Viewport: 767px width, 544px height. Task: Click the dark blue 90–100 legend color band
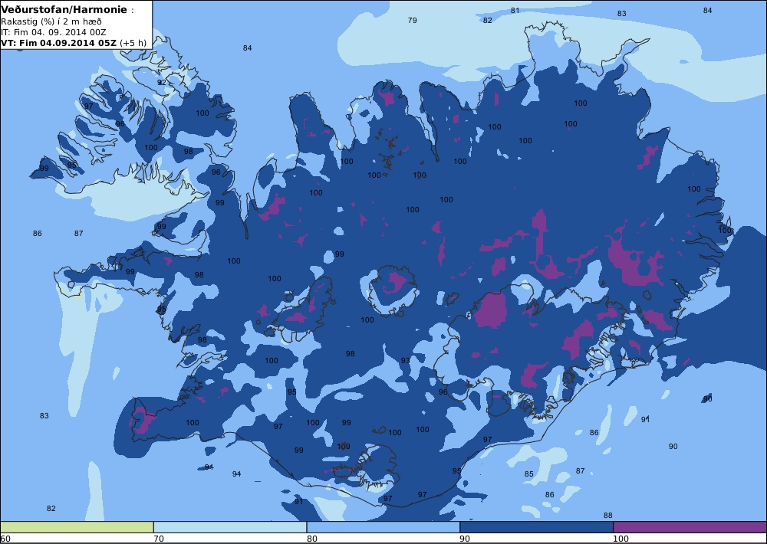pos(536,527)
